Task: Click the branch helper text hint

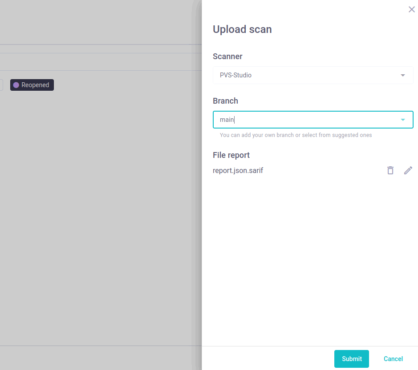Action: (x=296, y=135)
